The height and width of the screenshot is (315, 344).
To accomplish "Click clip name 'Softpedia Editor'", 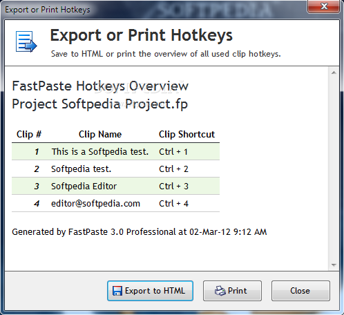I will 84,187.
